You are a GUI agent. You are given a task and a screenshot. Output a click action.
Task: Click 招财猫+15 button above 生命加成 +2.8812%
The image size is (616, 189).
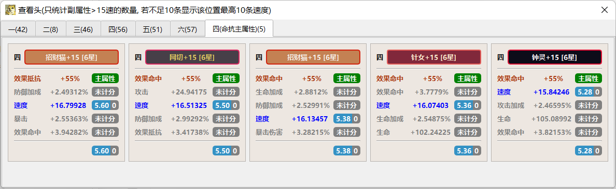pos(313,57)
